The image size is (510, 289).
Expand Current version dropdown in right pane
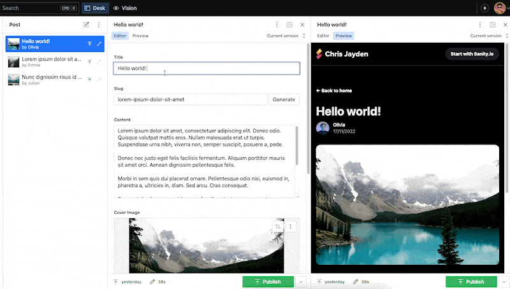tap(490, 36)
